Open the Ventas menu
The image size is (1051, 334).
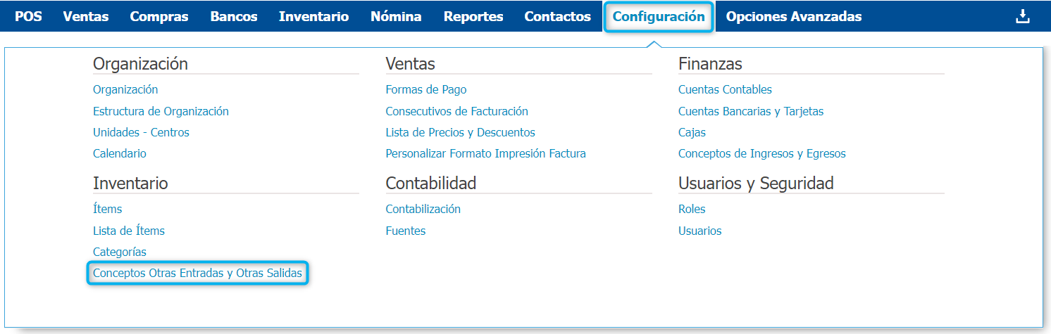86,16
